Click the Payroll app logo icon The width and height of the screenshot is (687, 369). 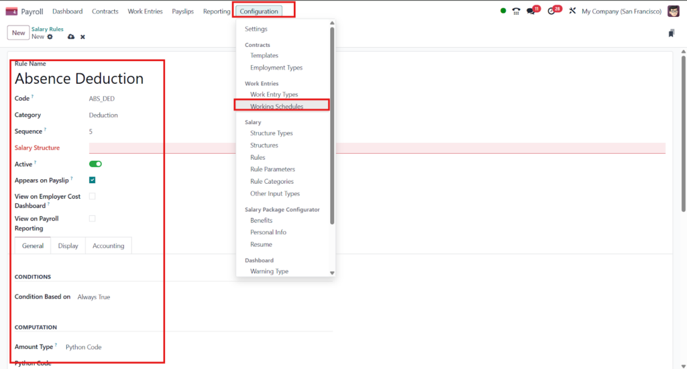(x=11, y=11)
